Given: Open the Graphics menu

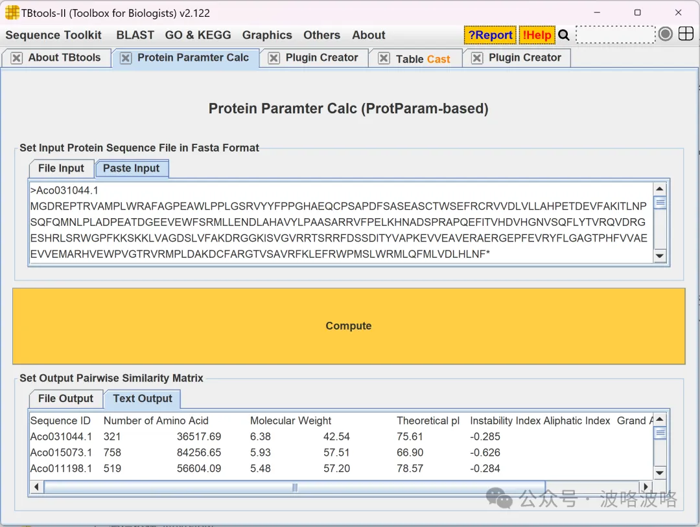Looking at the screenshot, I should (267, 35).
